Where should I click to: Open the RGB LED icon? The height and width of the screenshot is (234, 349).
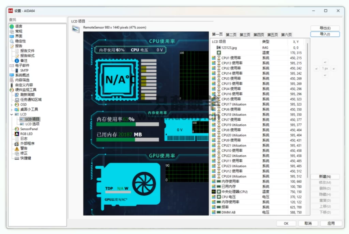coord(17,134)
